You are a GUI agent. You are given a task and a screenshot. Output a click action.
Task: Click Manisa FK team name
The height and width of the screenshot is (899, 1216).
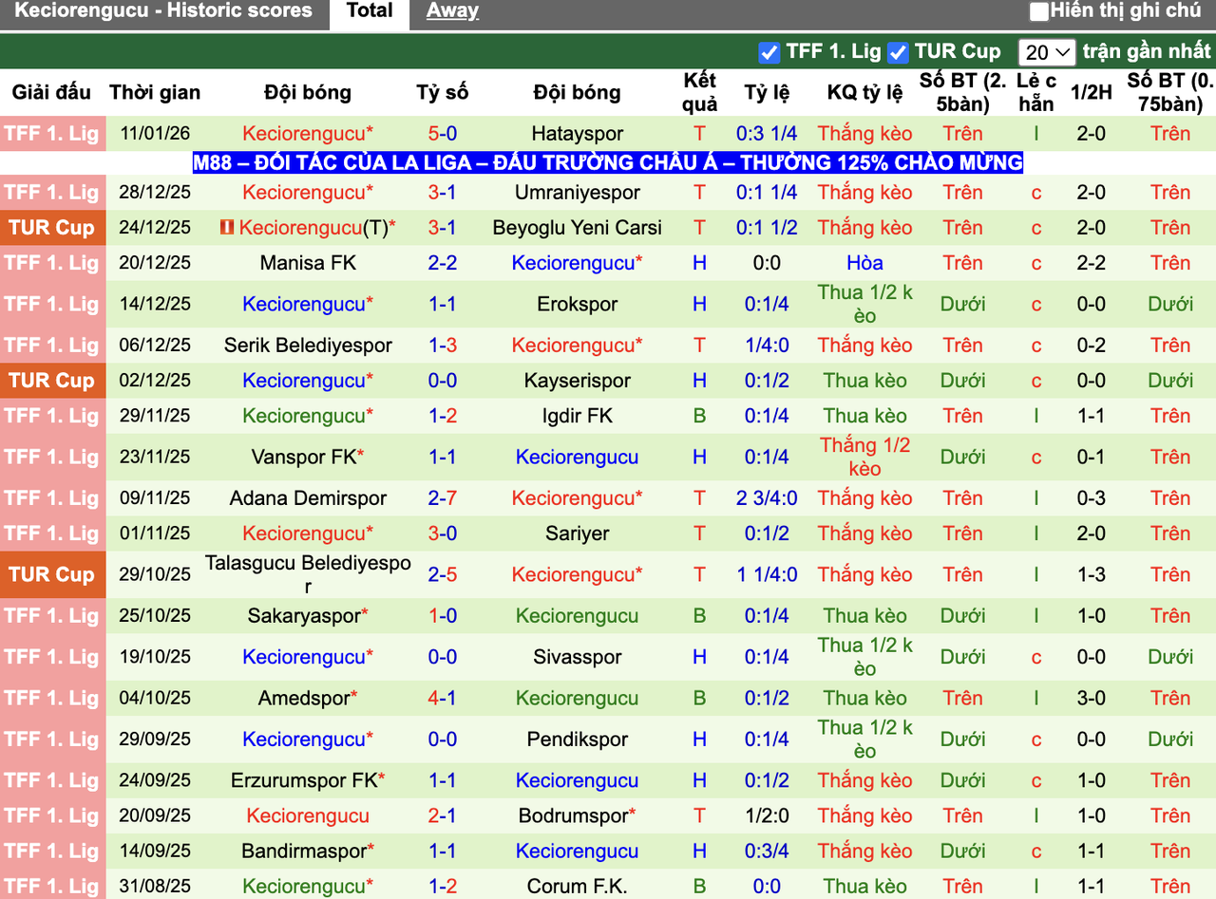click(308, 263)
